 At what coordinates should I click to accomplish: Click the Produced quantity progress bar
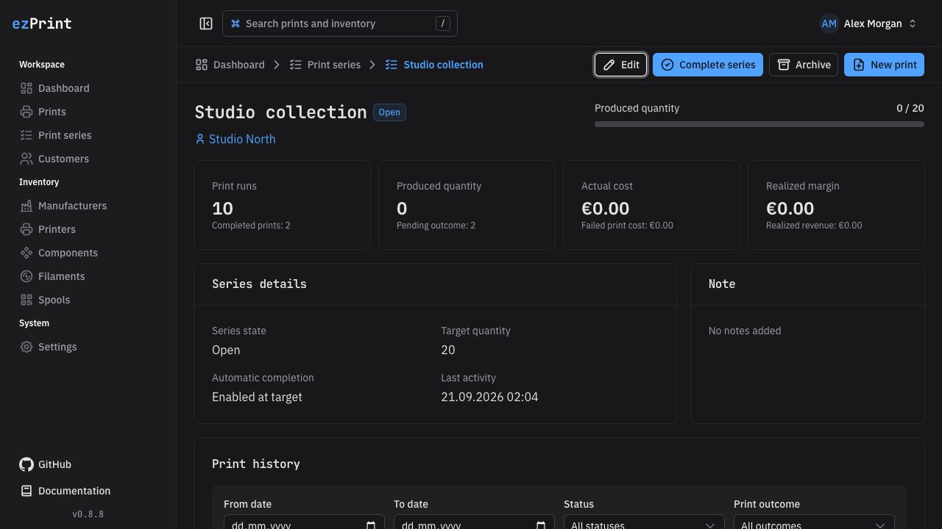pos(759,124)
